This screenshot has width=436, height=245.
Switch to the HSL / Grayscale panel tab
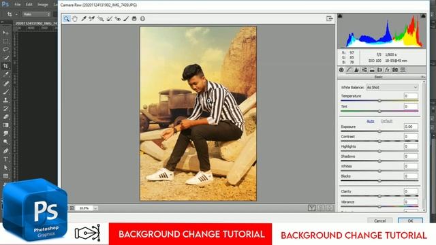click(364, 70)
